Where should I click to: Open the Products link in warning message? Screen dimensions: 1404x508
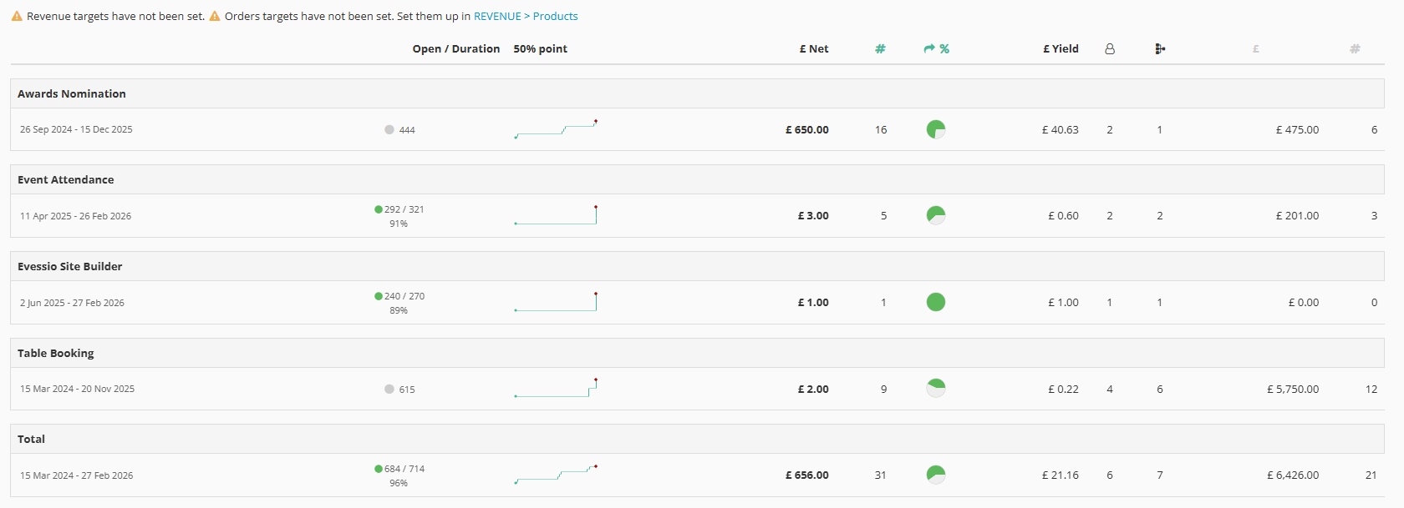click(x=555, y=16)
